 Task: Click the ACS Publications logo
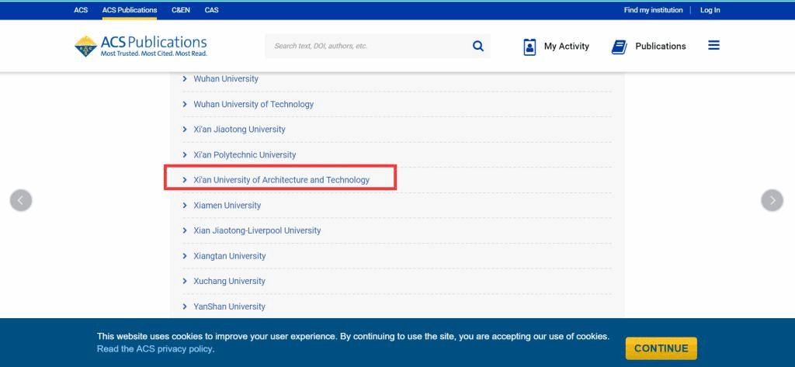point(141,46)
